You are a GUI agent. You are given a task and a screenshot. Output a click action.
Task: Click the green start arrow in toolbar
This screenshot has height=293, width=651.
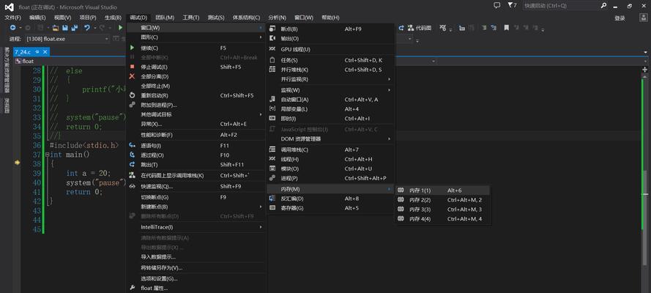pyautogui.click(x=120, y=28)
